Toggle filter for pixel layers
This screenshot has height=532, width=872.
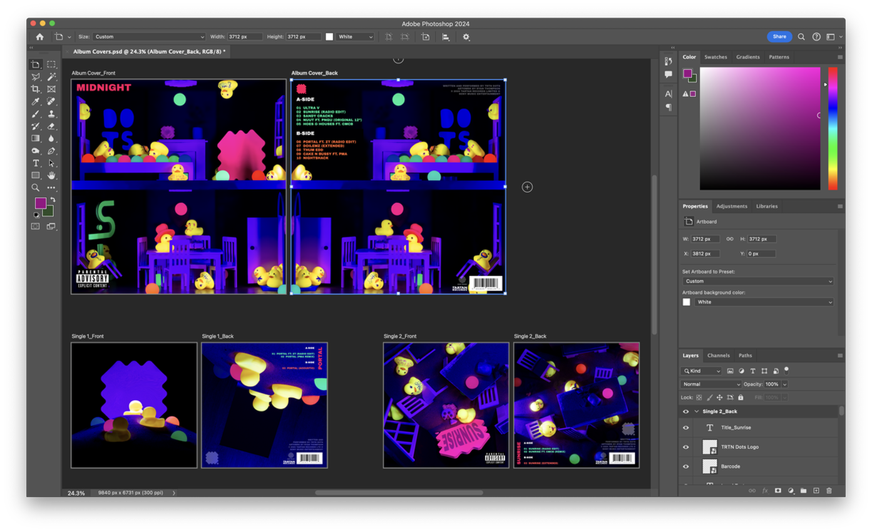pyautogui.click(x=730, y=371)
